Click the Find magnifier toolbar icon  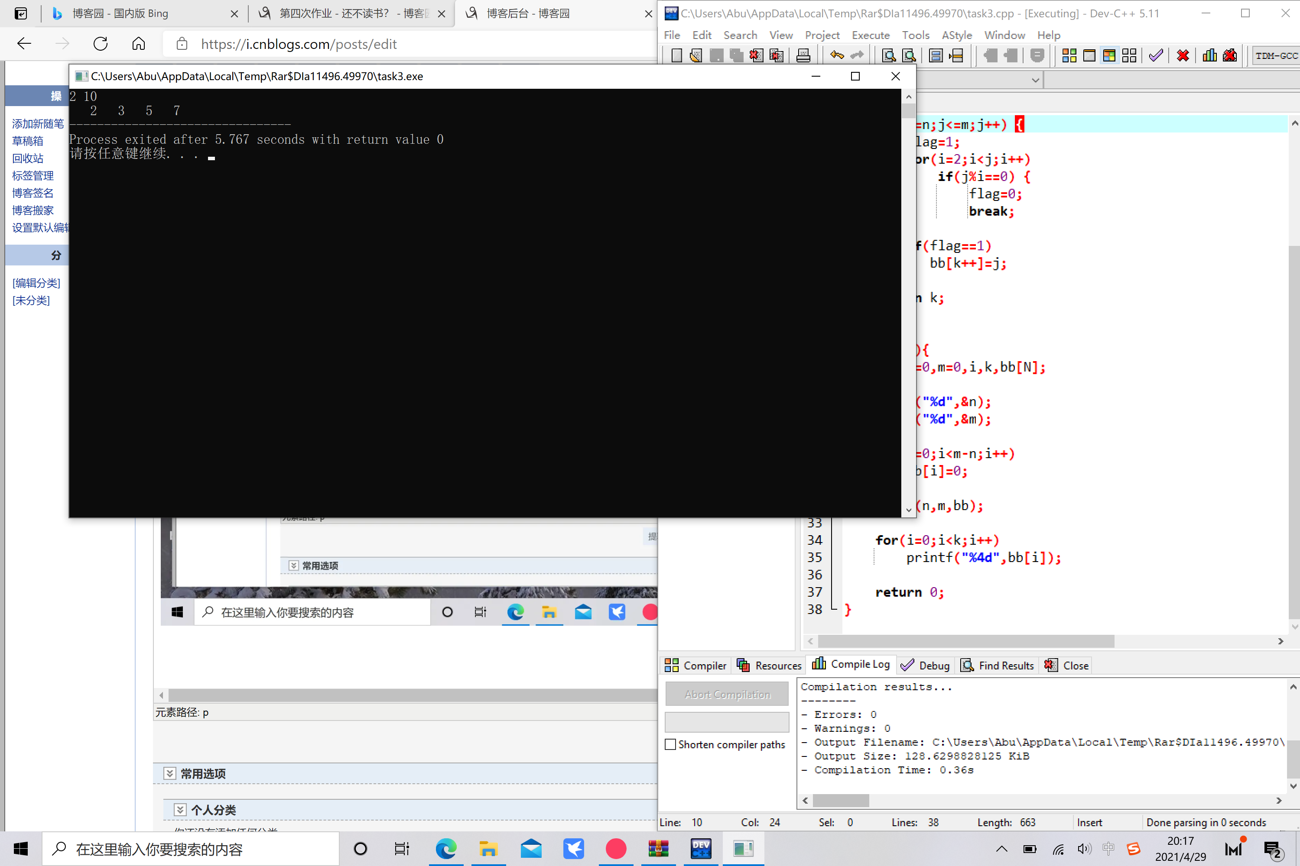[889, 55]
